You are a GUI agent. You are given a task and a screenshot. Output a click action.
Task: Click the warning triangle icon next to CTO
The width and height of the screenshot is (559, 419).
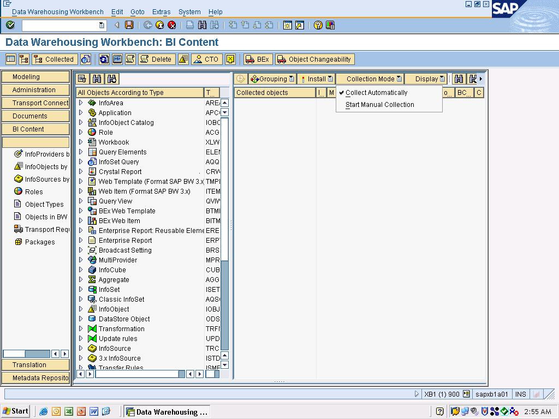(183, 59)
